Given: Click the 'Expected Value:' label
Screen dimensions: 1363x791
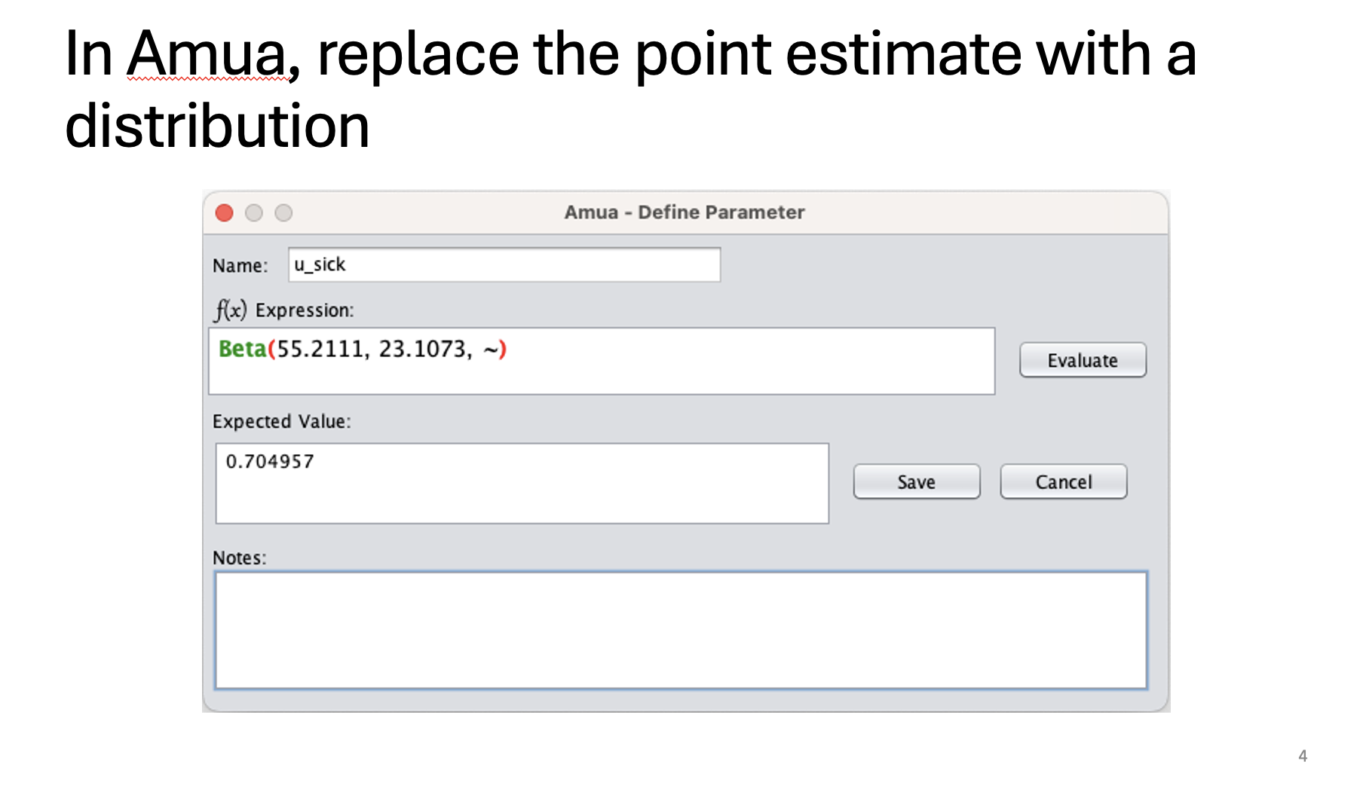Looking at the screenshot, I should pyautogui.click(x=281, y=421).
